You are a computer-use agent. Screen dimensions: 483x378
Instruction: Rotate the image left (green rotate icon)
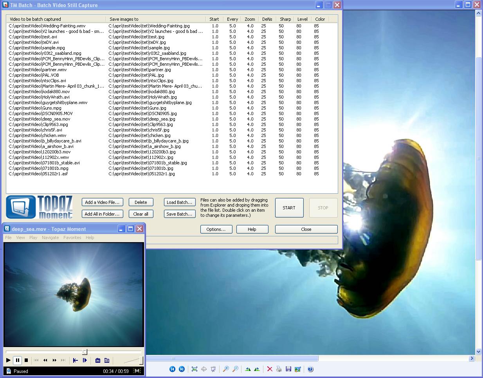(x=249, y=369)
